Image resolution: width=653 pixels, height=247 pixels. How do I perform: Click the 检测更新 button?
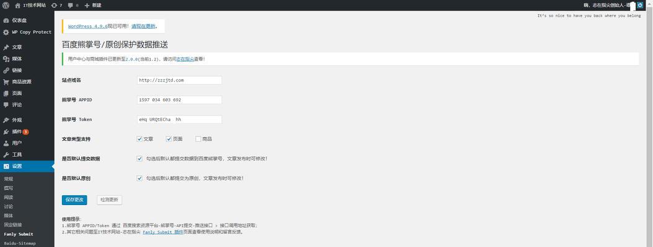pyautogui.click(x=110, y=199)
